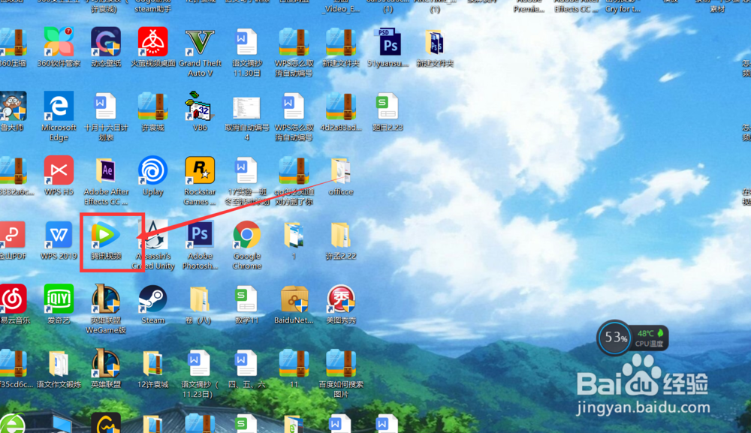Select the WPS怎么取消自动编号 zip archive
The height and width of the screenshot is (433, 751).
(294, 41)
